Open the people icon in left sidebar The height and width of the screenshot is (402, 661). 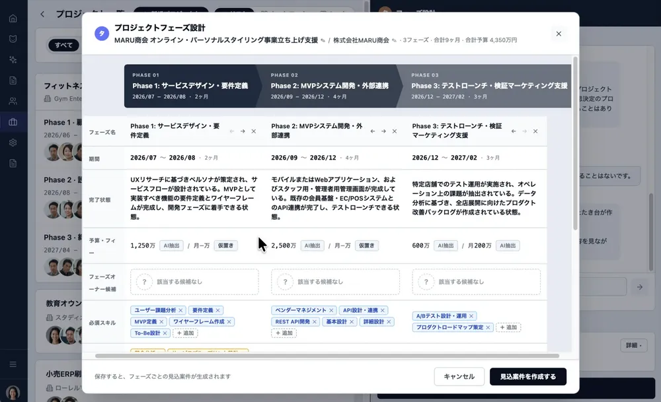pyautogui.click(x=13, y=101)
